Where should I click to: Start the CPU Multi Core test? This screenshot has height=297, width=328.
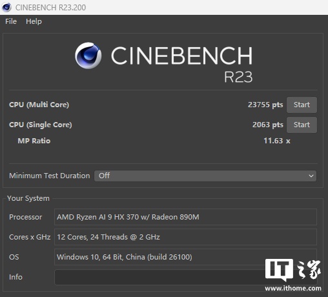pyautogui.click(x=302, y=105)
